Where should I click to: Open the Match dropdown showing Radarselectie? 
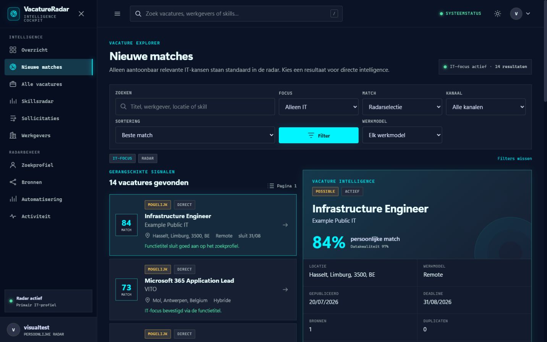(402, 107)
